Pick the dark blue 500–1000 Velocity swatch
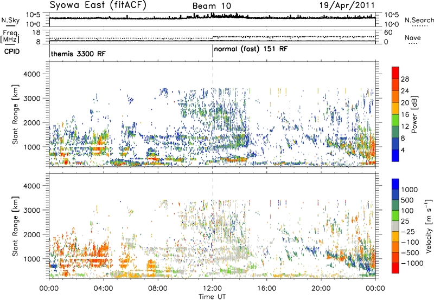This screenshot has height=300, width=434. (x=395, y=194)
